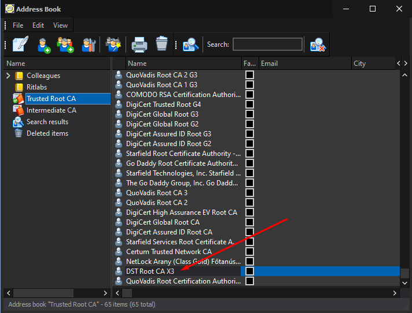
Task: Sort contacts by Email column header
Action: [305, 64]
